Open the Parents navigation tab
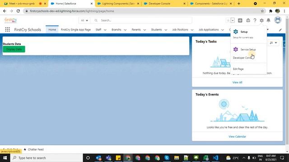289x162 pixels. (136, 30)
